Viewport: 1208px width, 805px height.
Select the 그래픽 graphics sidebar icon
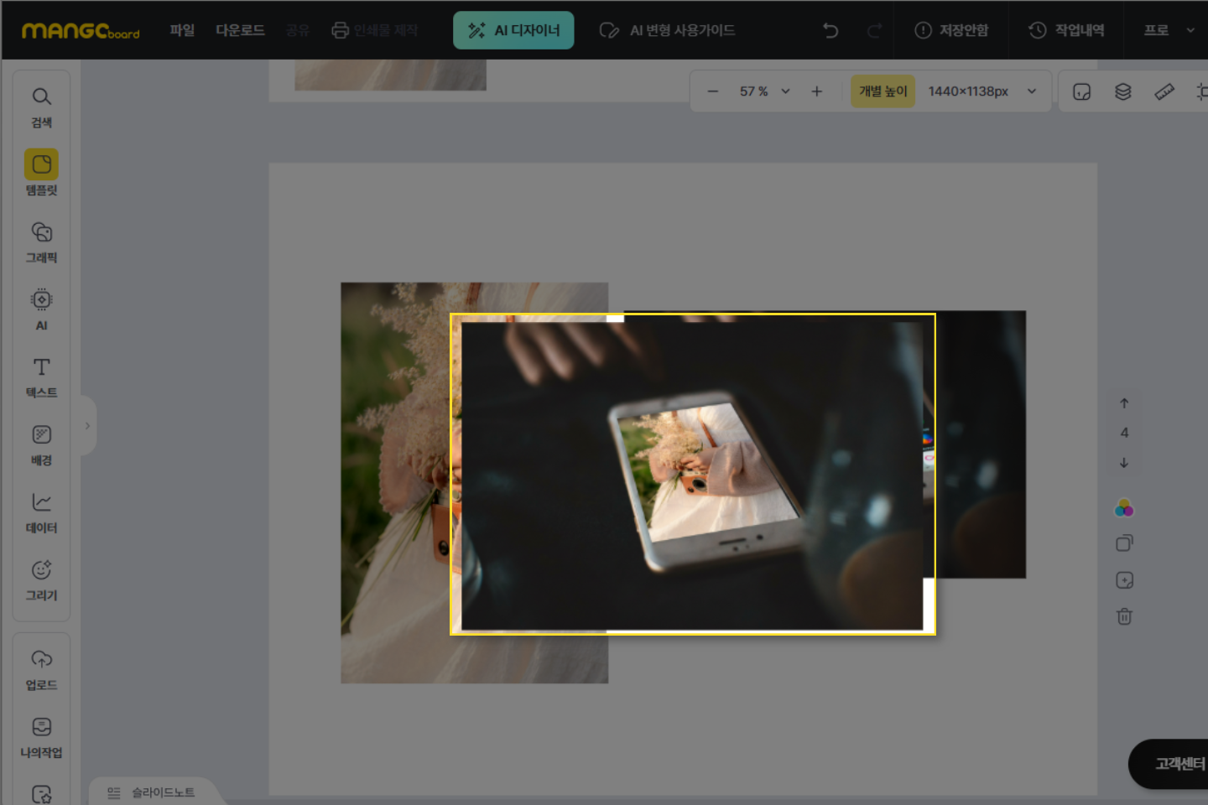(x=41, y=241)
